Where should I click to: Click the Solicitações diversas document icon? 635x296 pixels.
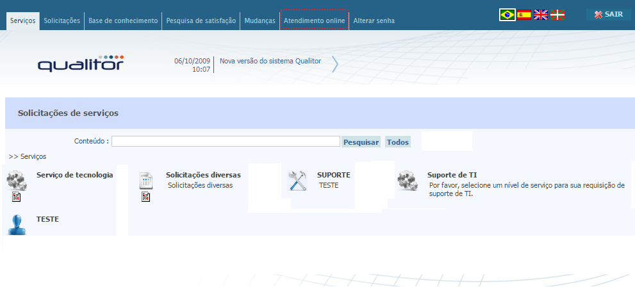click(146, 181)
